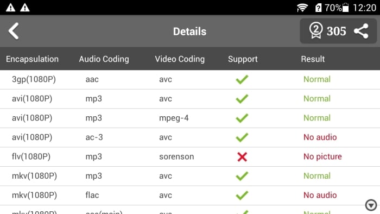The width and height of the screenshot is (380, 214).
Task: Tap the back arrow icon
Action: coord(14,31)
